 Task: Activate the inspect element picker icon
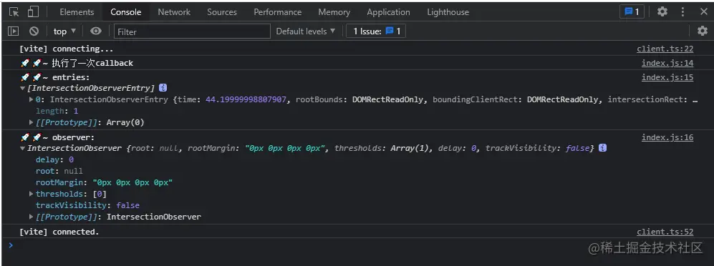click(x=14, y=12)
